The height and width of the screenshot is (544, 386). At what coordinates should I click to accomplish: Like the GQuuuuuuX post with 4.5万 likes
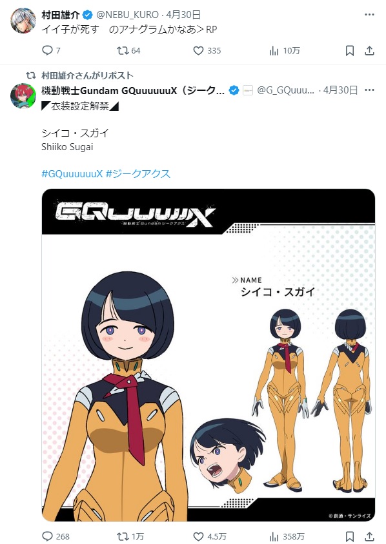210,536
